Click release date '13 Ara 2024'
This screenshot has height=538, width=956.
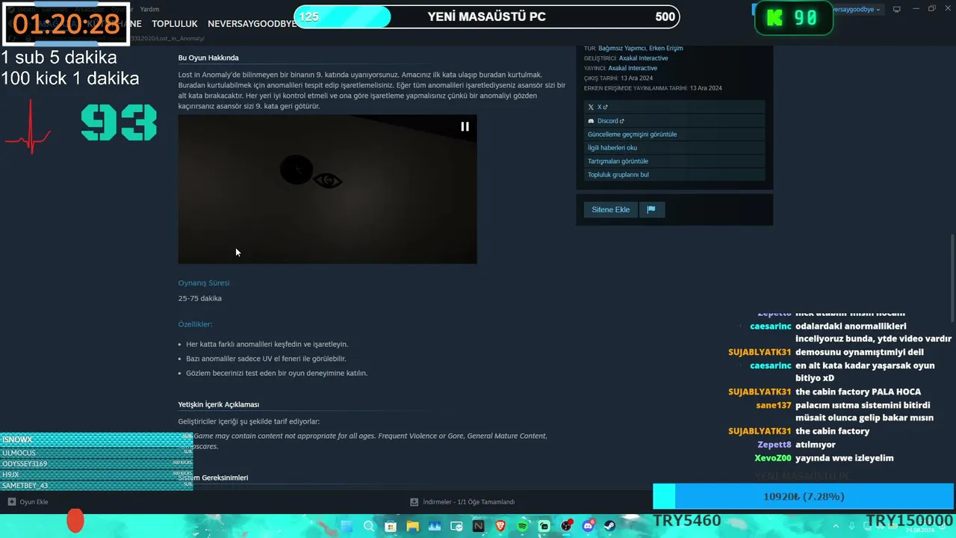point(636,78)
